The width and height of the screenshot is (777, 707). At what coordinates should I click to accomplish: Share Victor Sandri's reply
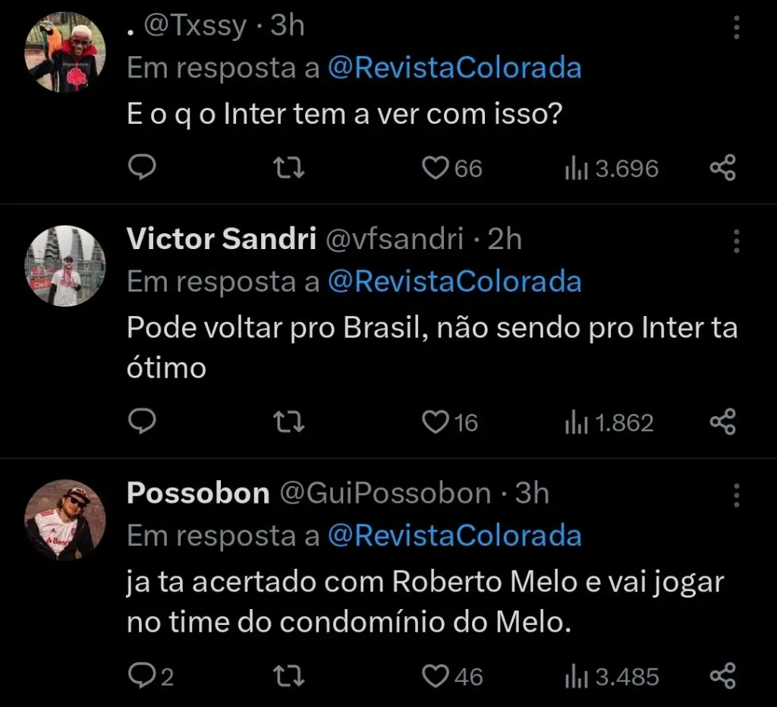pos(722,421)
